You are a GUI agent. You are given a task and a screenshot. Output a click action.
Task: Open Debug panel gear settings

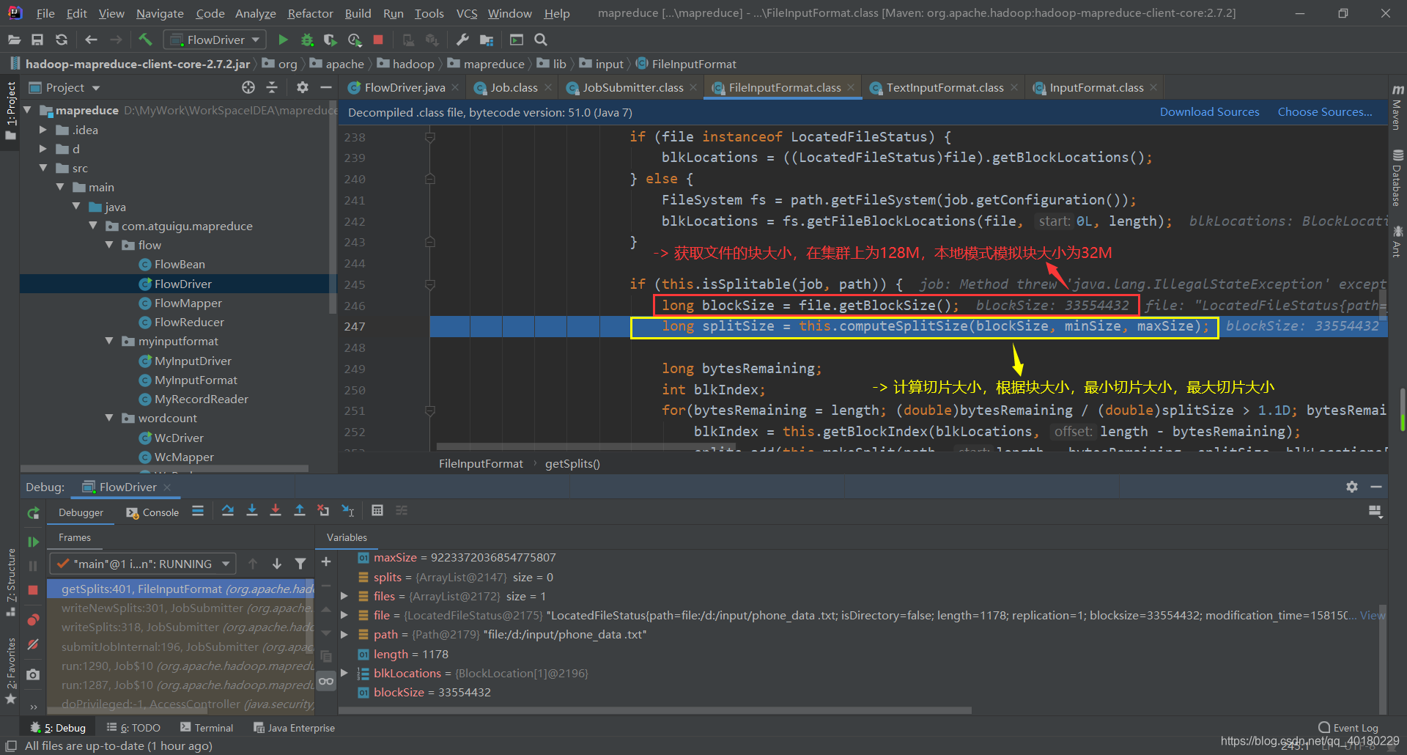tap(1352, 487)
